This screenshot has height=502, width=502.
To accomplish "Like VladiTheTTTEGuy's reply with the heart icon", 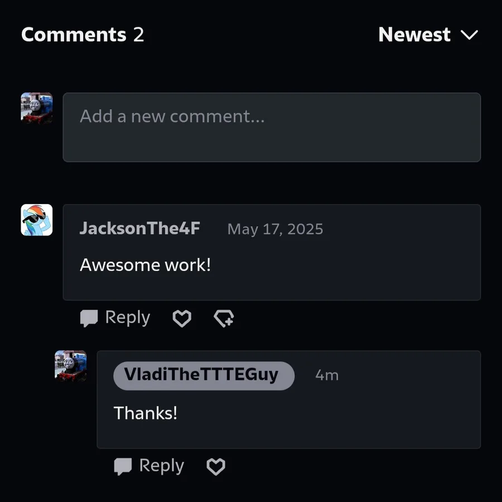I will coord(216,466).
